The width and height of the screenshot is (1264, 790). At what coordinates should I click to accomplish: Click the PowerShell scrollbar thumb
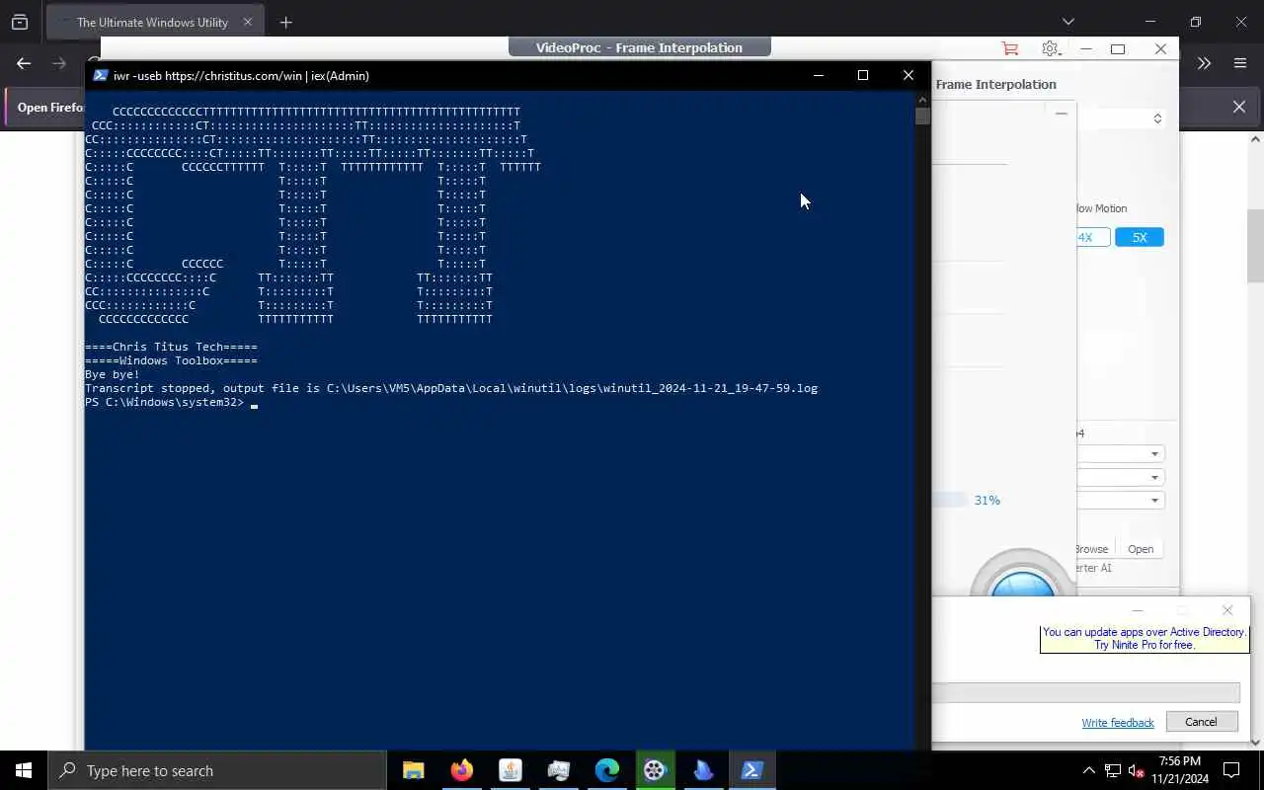pos(922,116)
